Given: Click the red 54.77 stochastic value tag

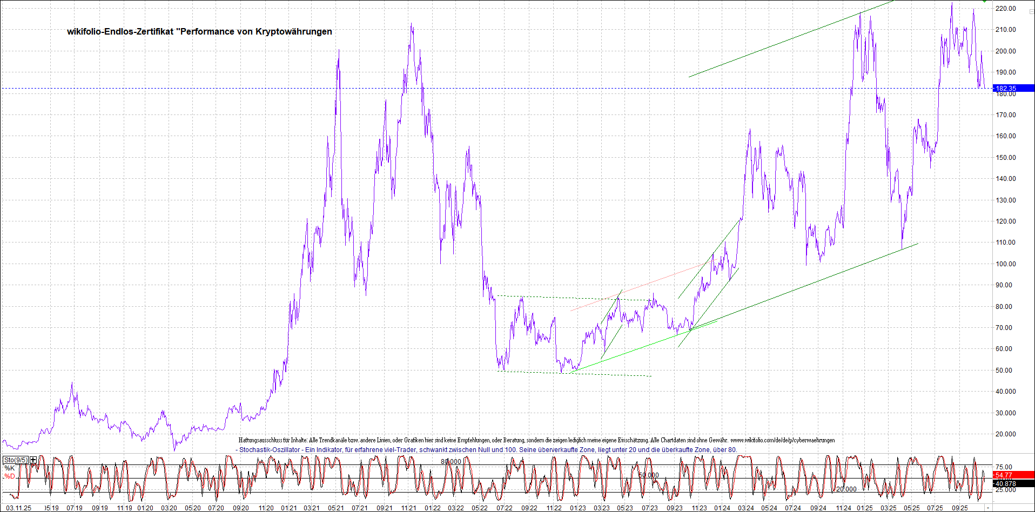Looking at the screenshot, I should click(1013, 475).
